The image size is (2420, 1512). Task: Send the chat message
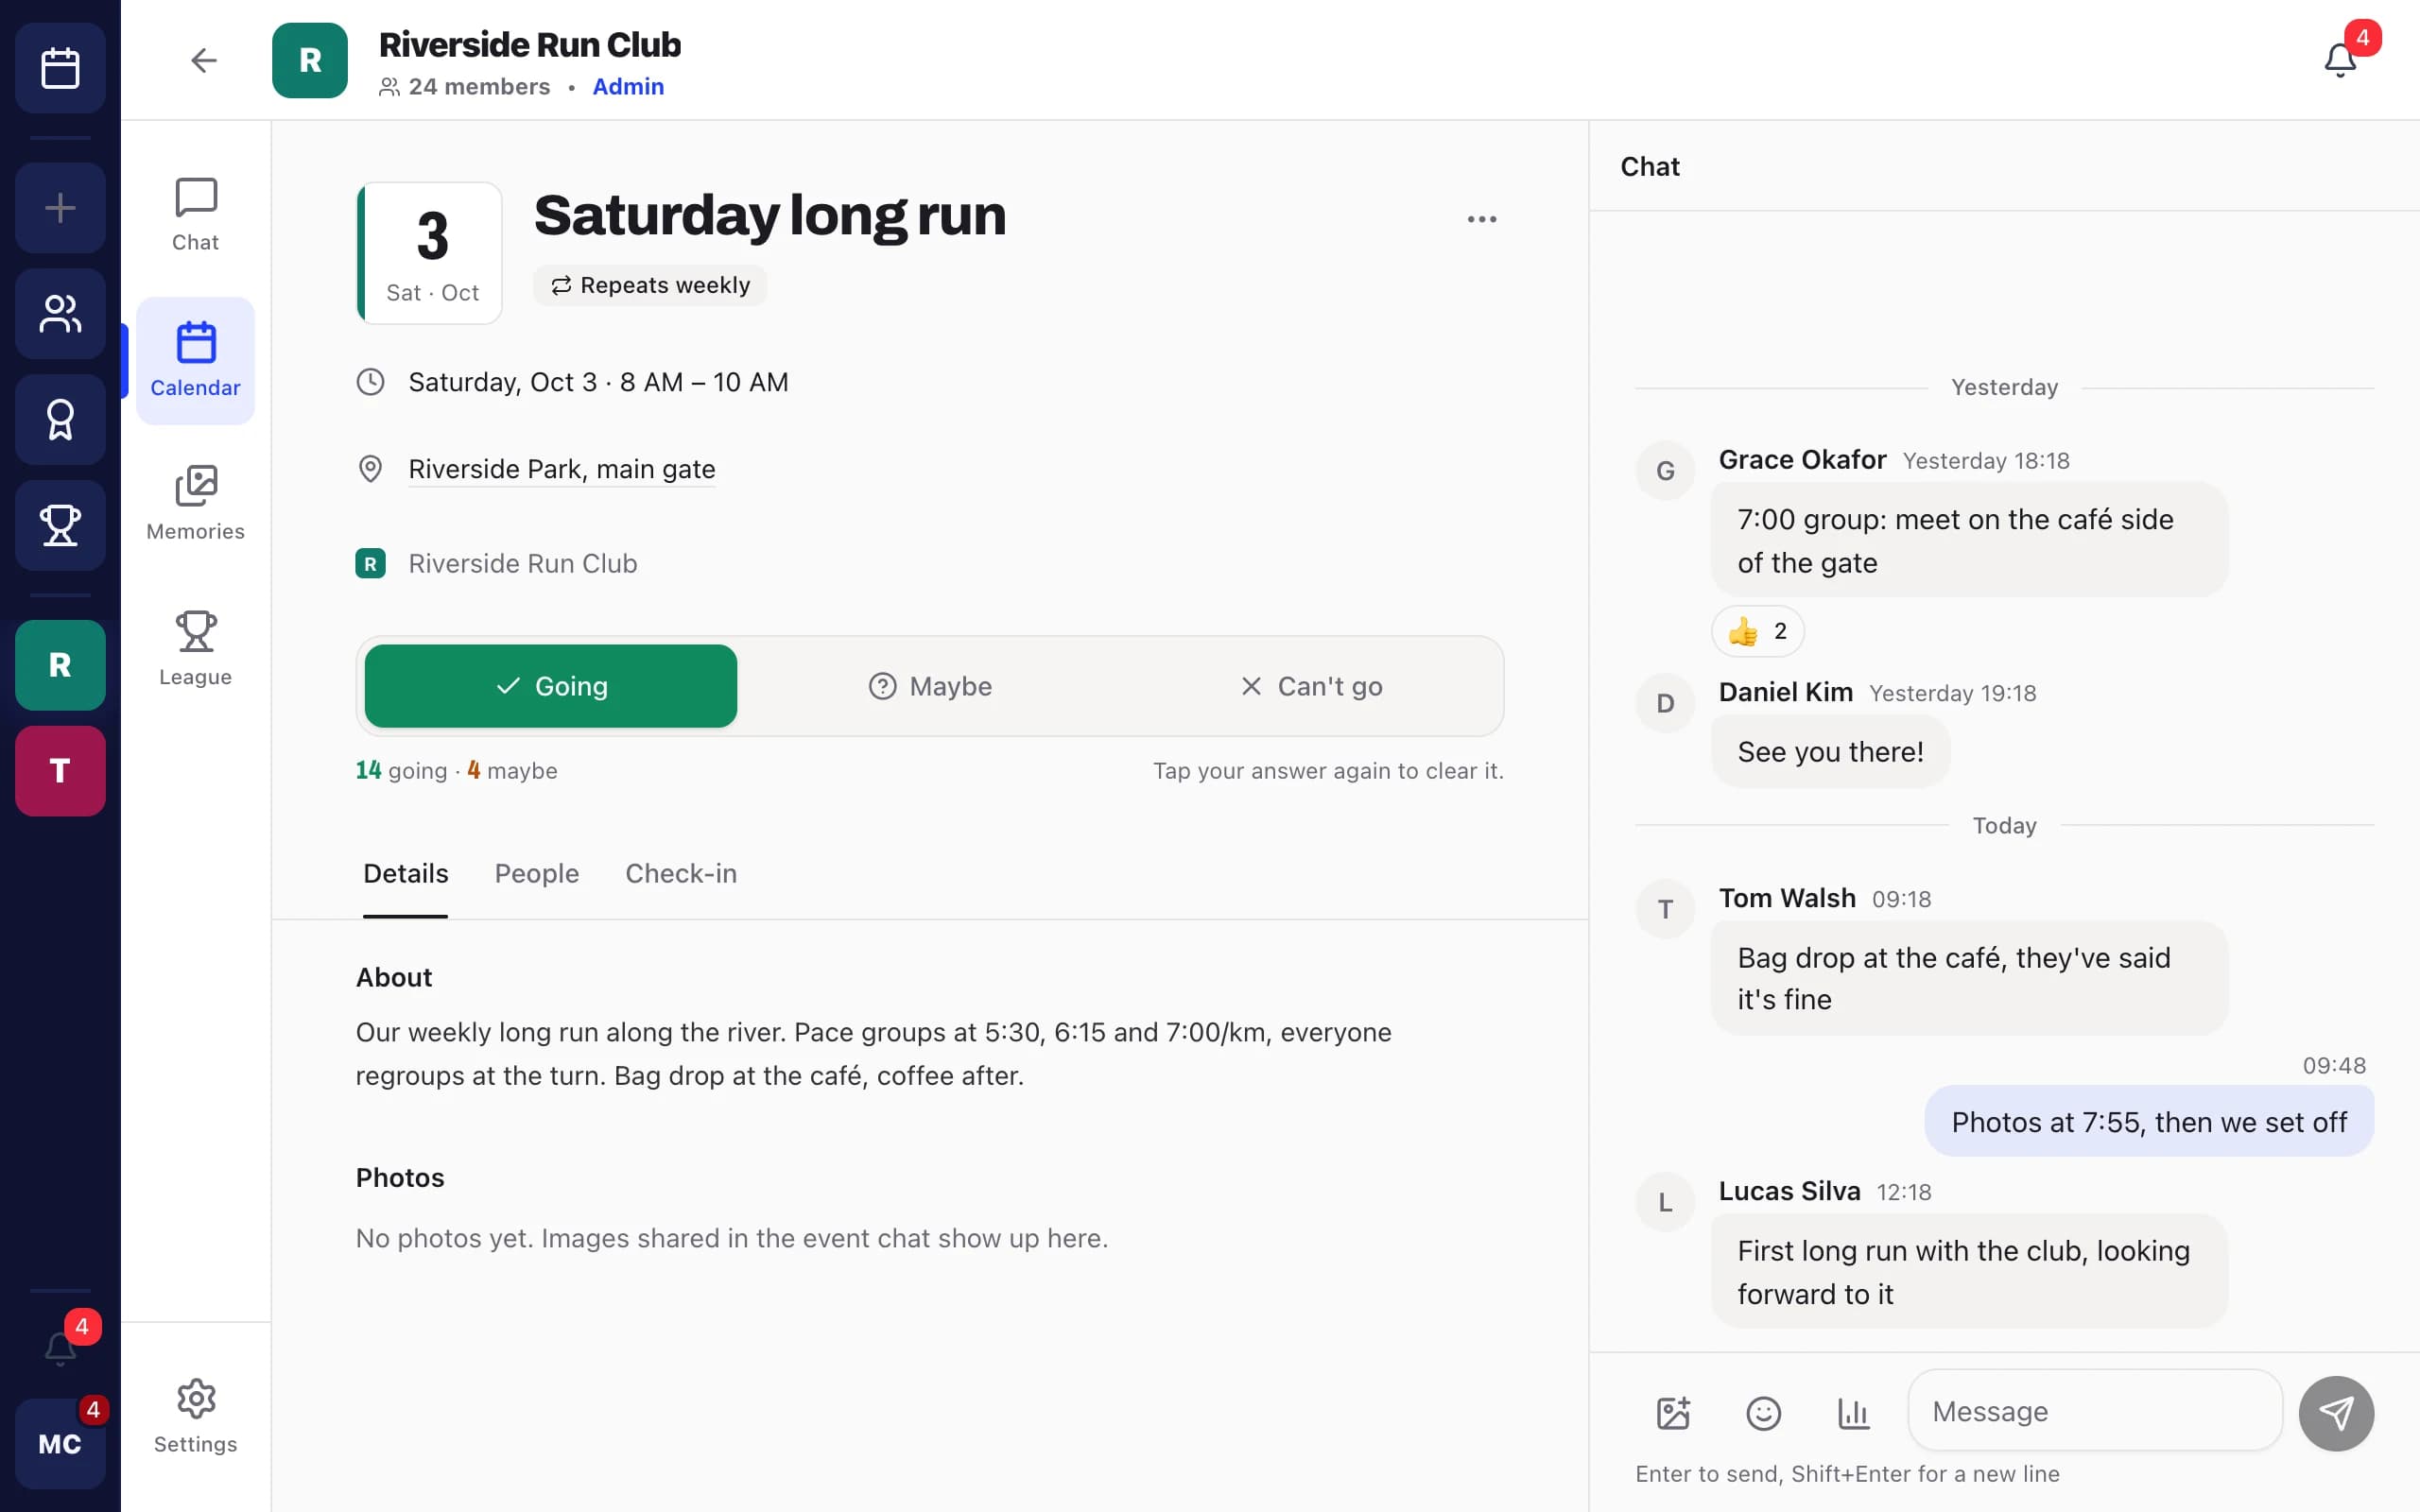(x=2336, y=1413)
